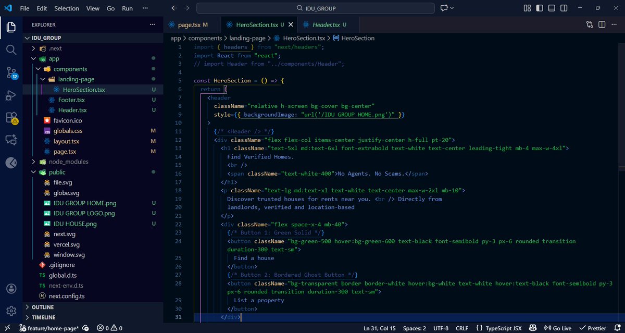Open notifications via the bell icon
The height and width of the screenshot is (333, 625).
618,328
